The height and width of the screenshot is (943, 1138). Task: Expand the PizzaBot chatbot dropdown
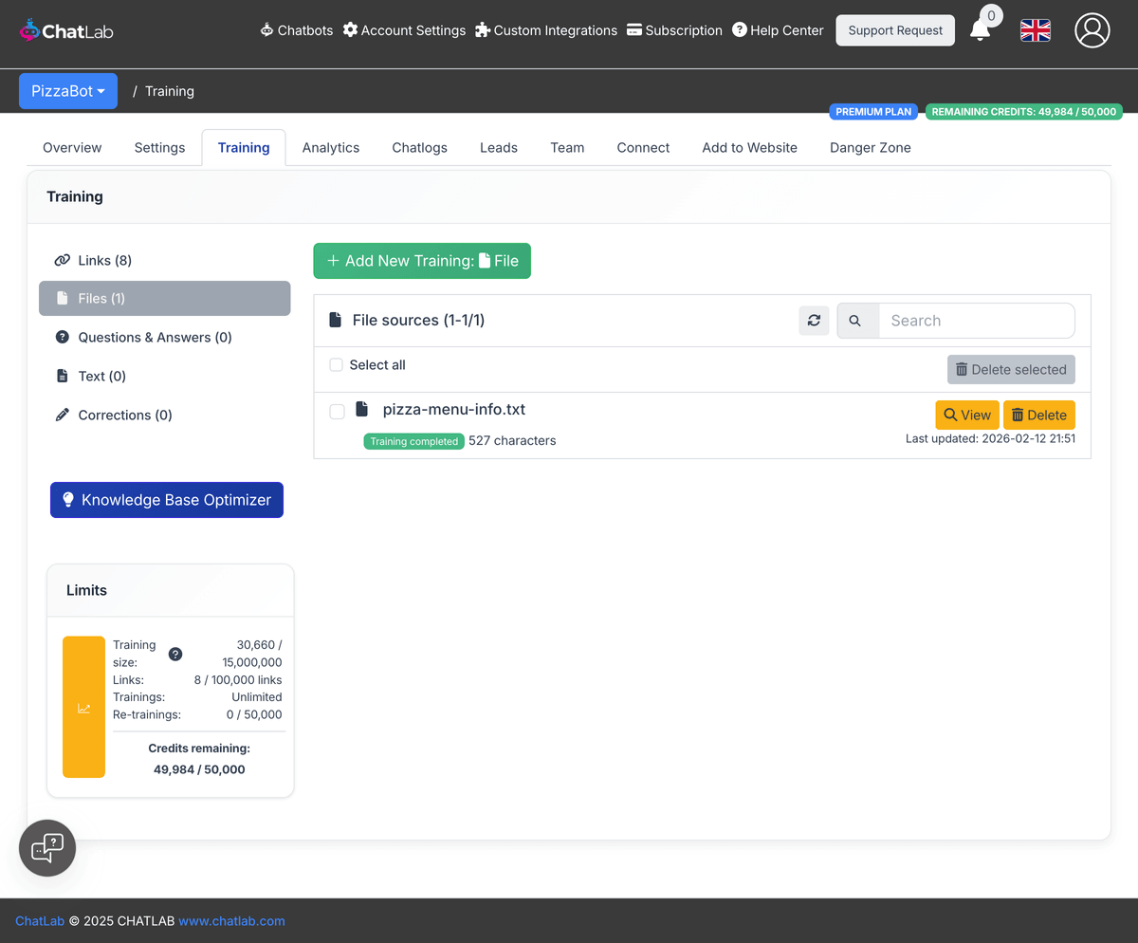tap(68, 91)
